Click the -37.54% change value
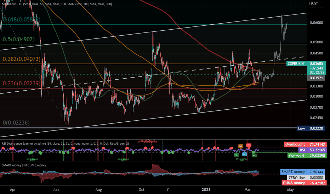The image size is (330, 194). 317,68
